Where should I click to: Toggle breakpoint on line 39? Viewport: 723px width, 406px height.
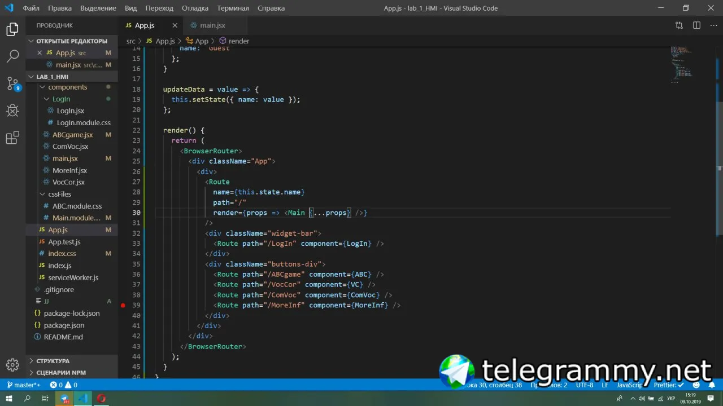[x=123, y=305]
